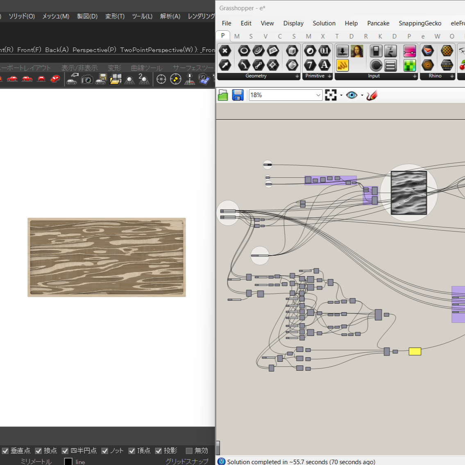465x465 pixels.
Task: Open the SnappingGecko menu
Action: pos(420,23)
